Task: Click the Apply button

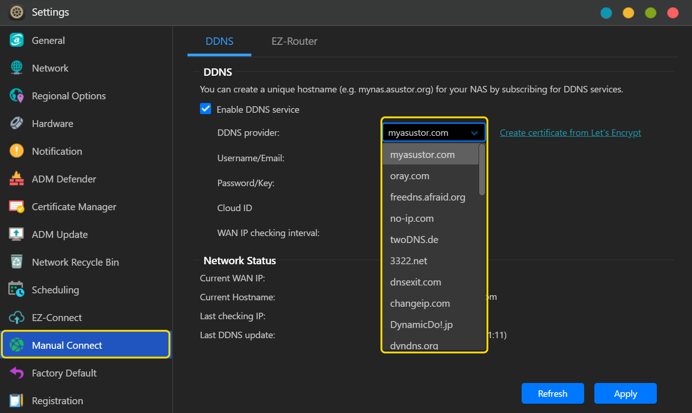Action: 625,394
